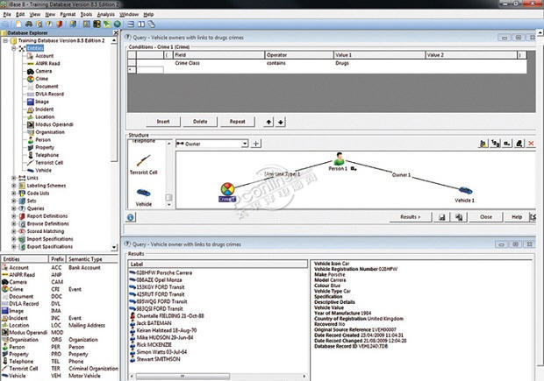Open the Owner link type dropdown

[x=245, y=143]
